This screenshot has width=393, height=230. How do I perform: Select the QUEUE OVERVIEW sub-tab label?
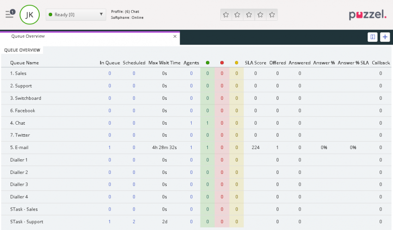(22, 50)
